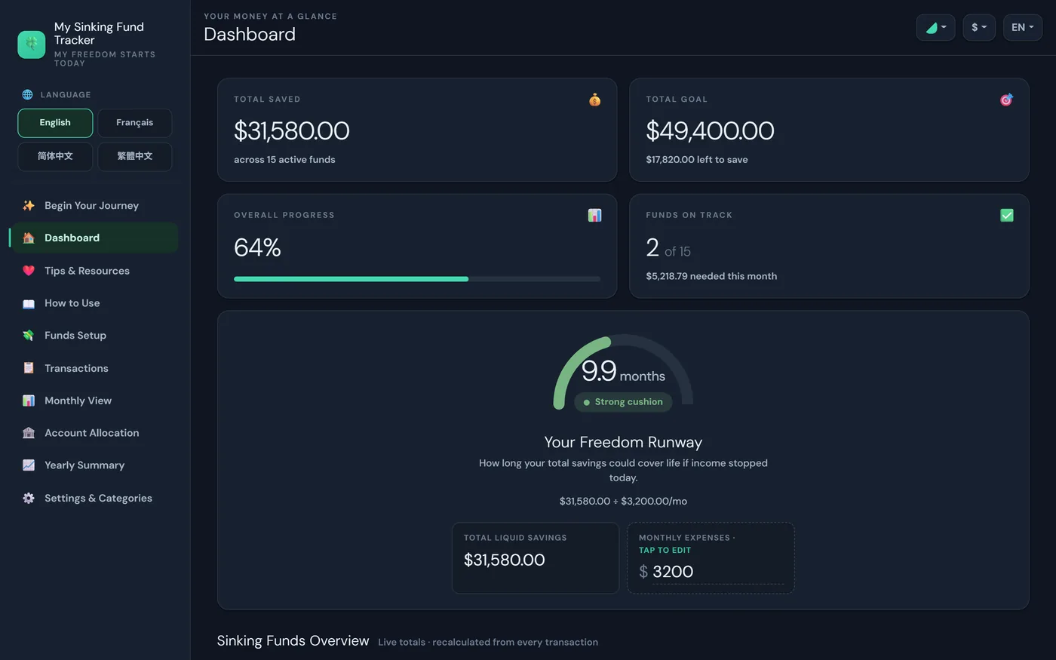Click "$5,218.79 needed this month" text

pos(711,276)
